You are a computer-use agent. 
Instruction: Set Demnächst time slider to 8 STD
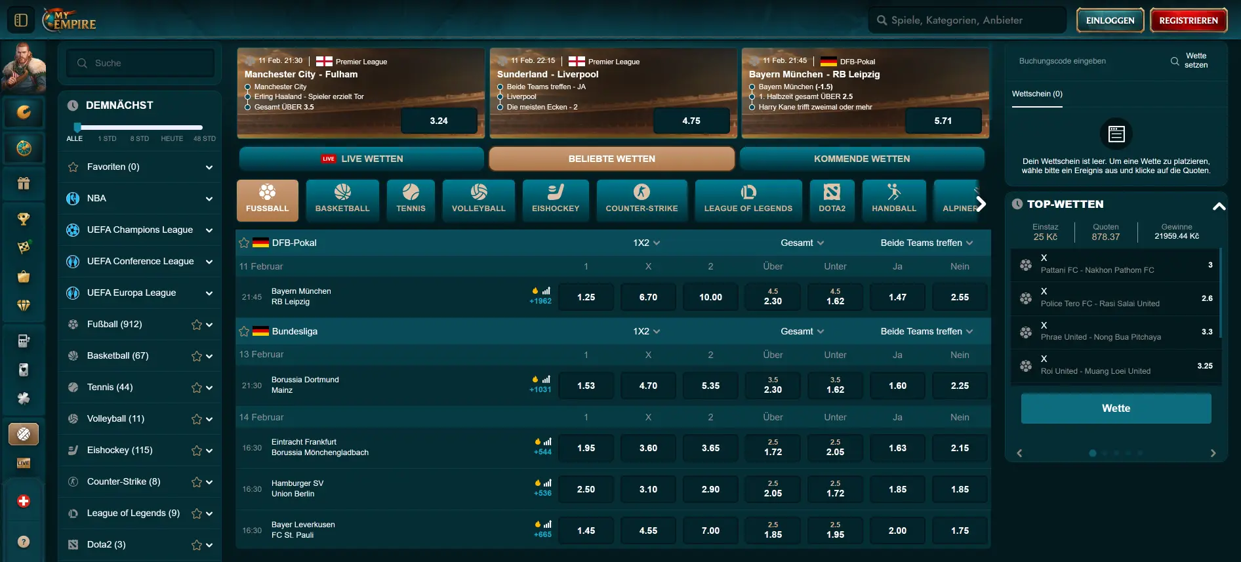tap(139, 138)
